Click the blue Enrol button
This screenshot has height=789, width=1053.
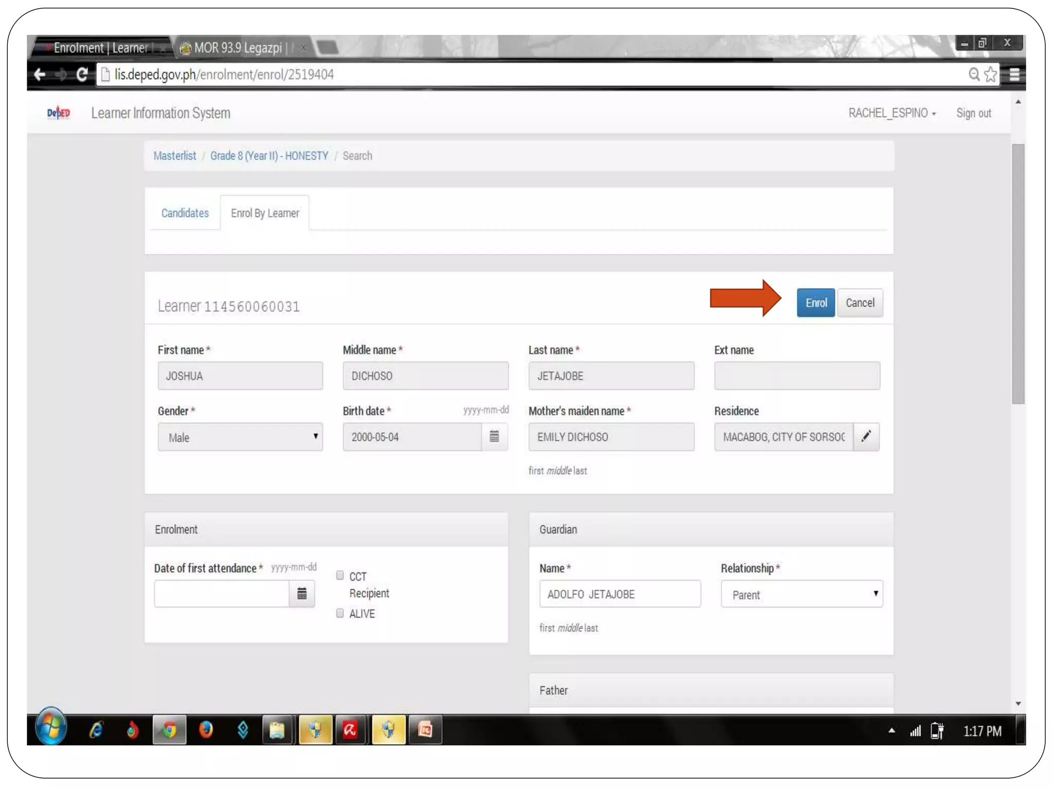[x=815, y=303]
